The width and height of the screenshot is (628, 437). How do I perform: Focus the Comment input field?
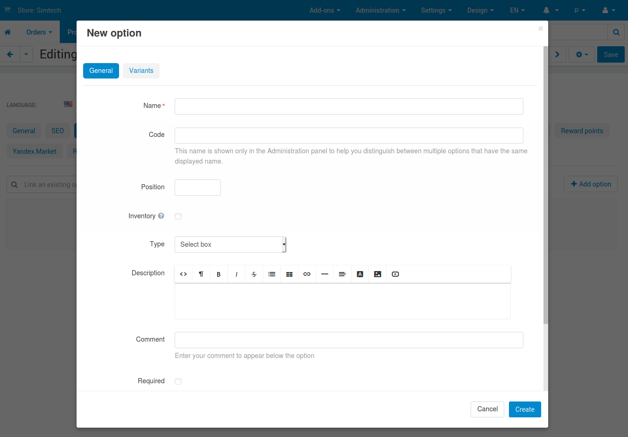[349, 340]
